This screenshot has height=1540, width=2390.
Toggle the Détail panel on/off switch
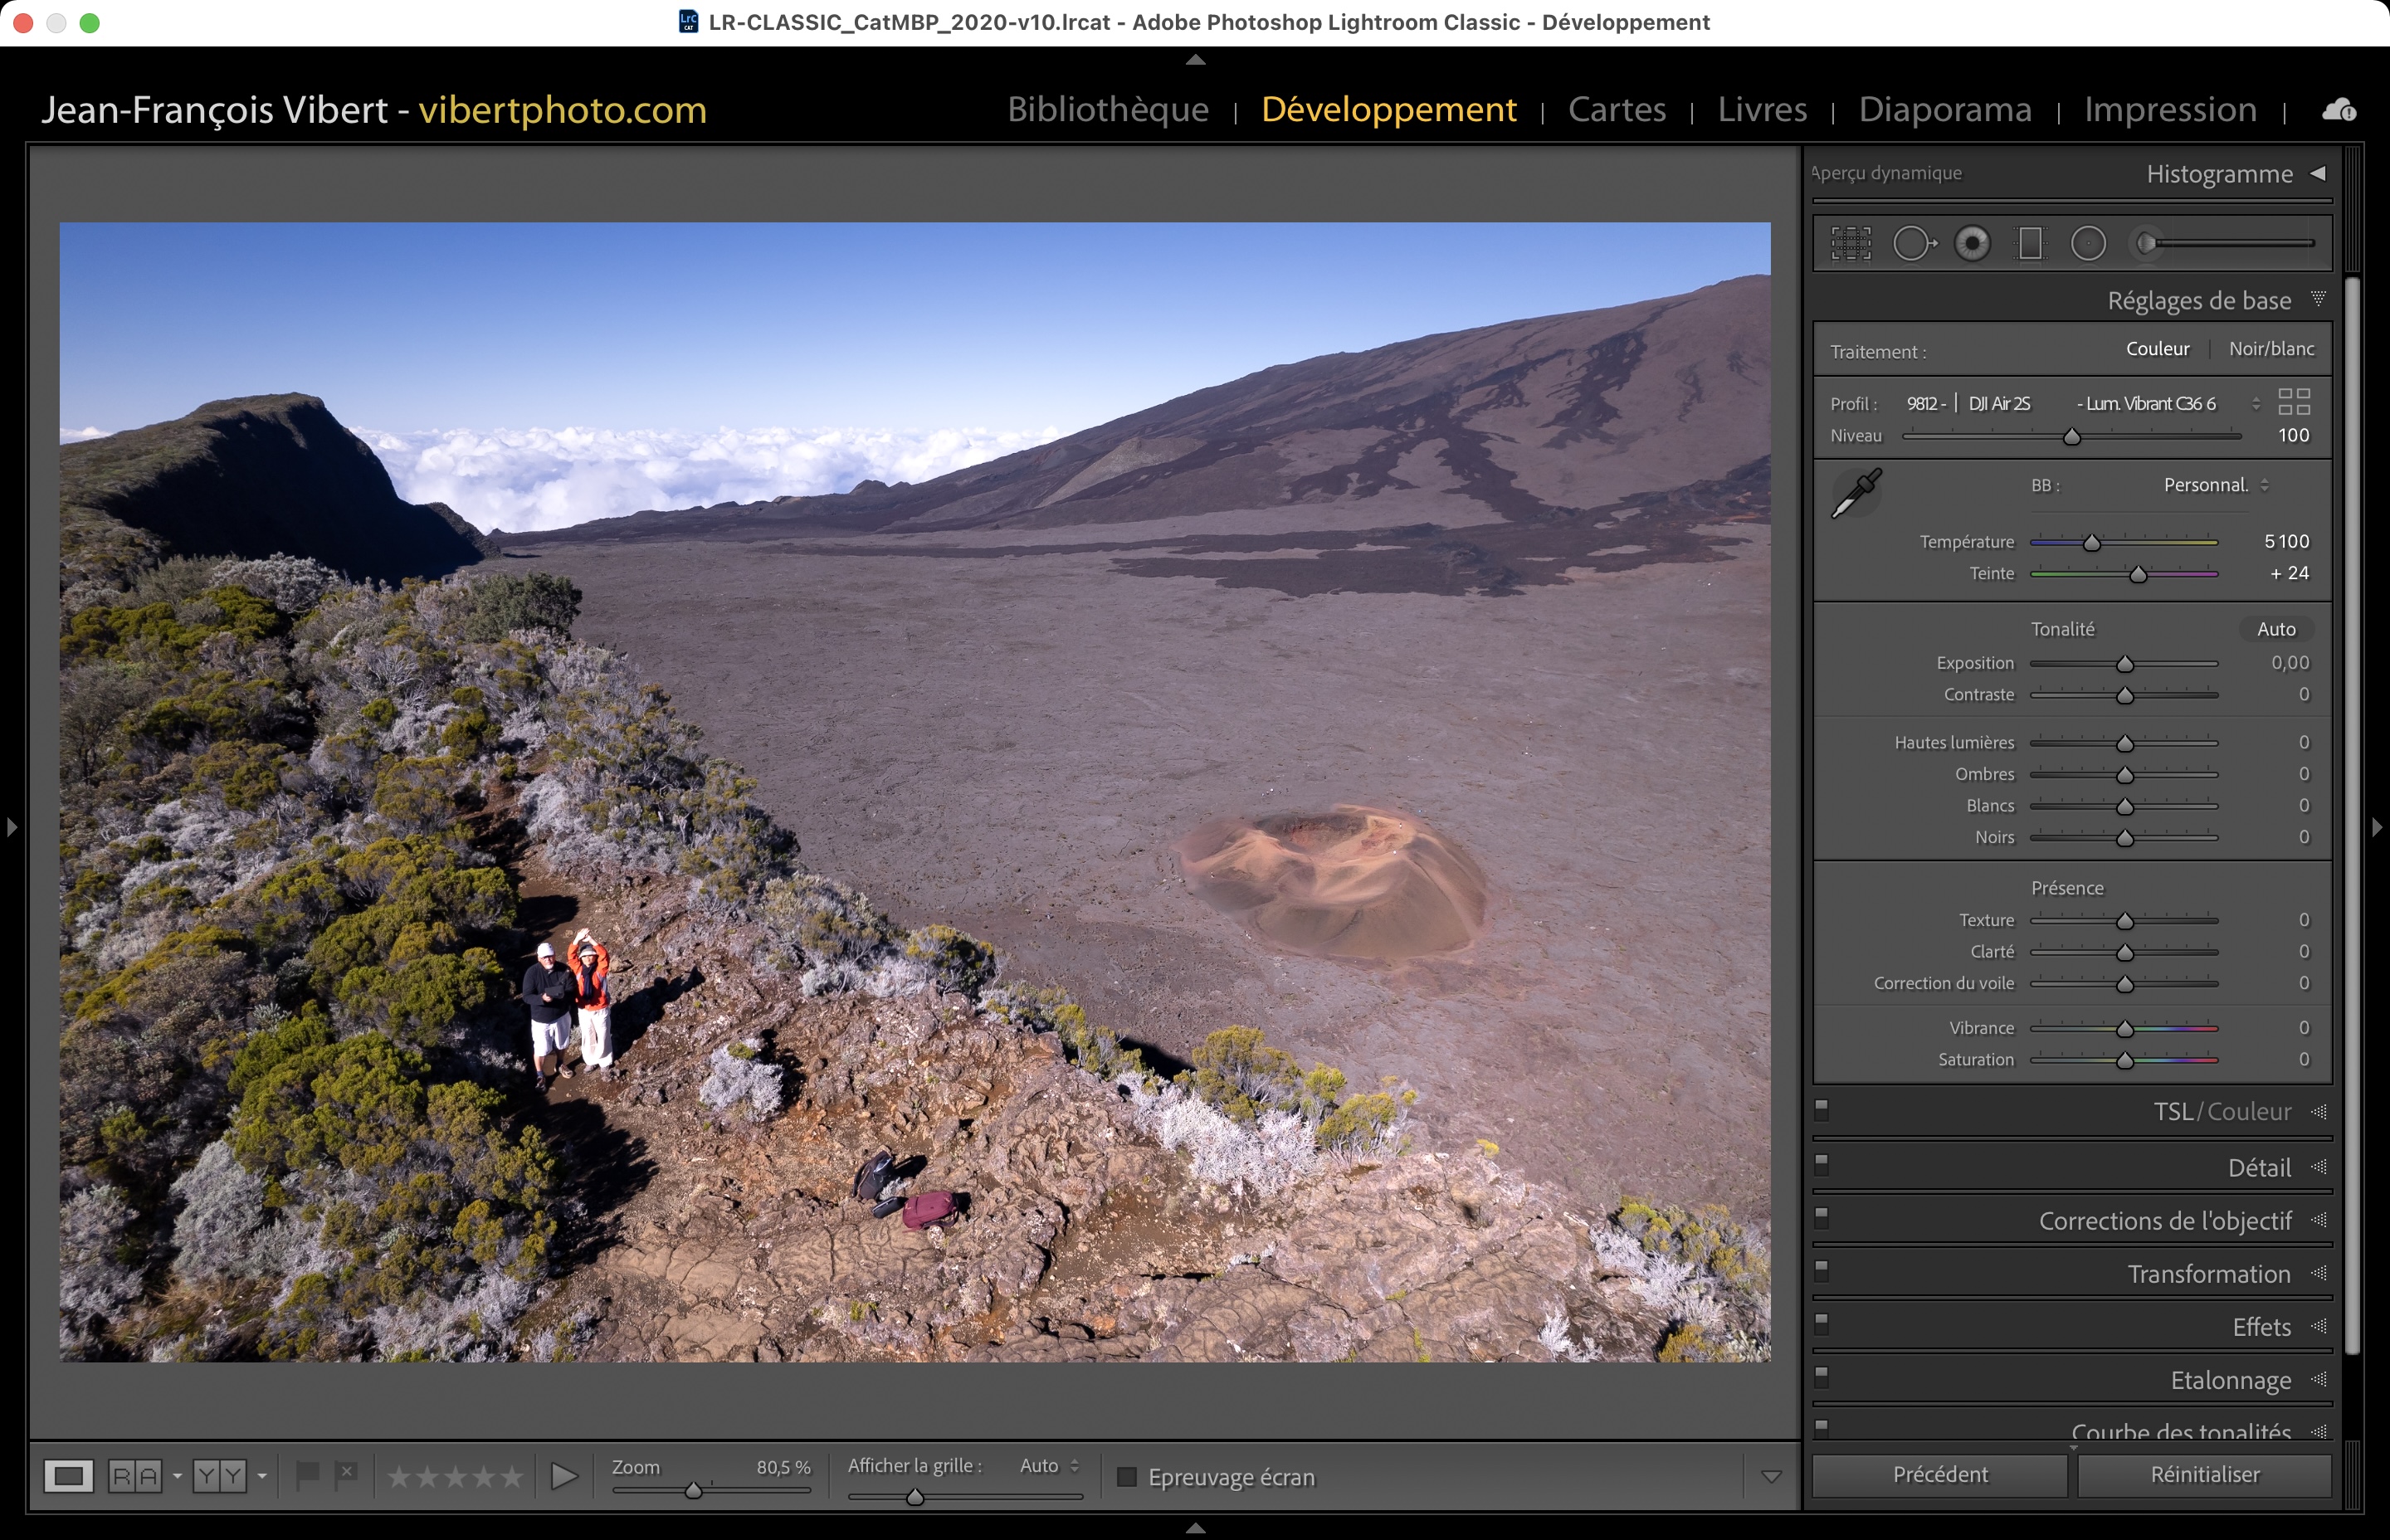1821,1164
